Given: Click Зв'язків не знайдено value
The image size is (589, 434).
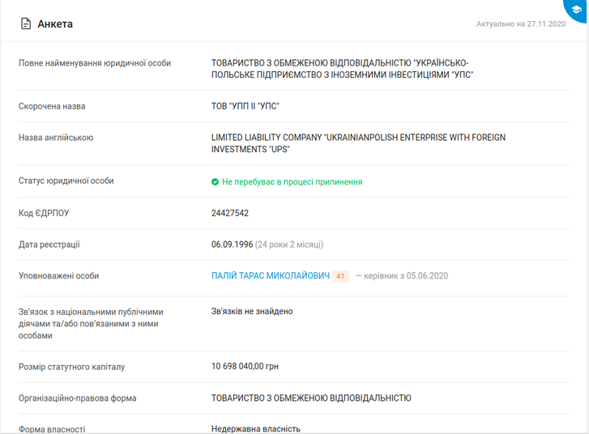Looking at the screenshot, I should tap(252, 311).
